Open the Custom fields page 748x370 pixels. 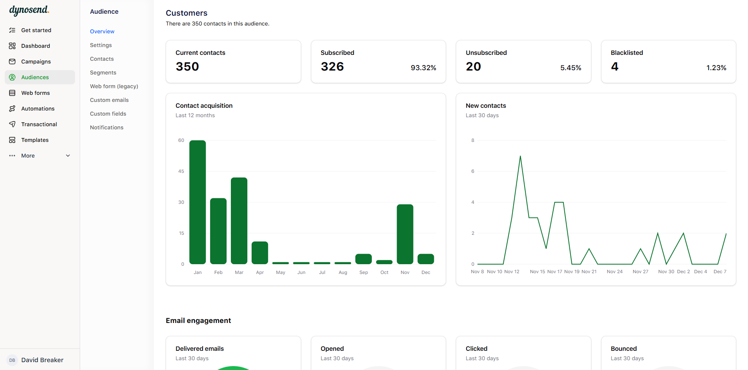[108, 114]
